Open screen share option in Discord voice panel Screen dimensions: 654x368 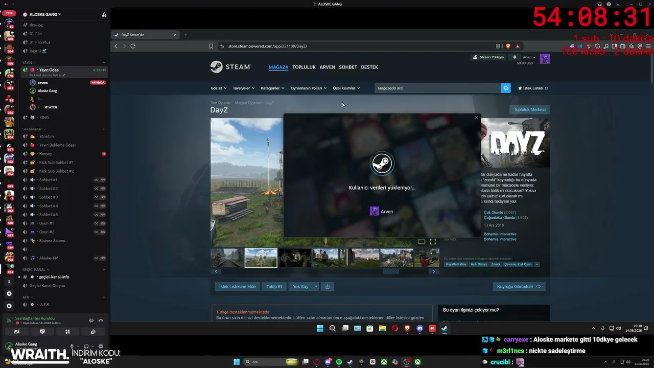click(42, 332)
